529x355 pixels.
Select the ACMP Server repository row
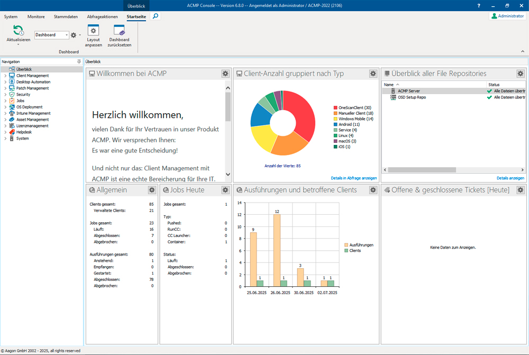click(454, 91)
